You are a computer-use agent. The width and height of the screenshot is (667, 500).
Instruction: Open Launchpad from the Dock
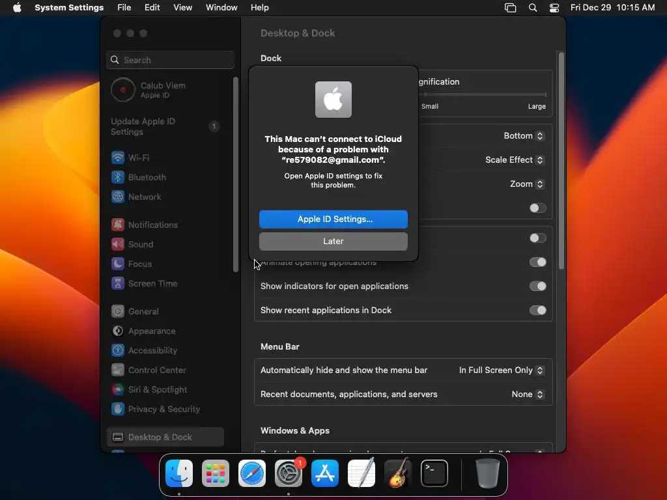click(215, 473)
